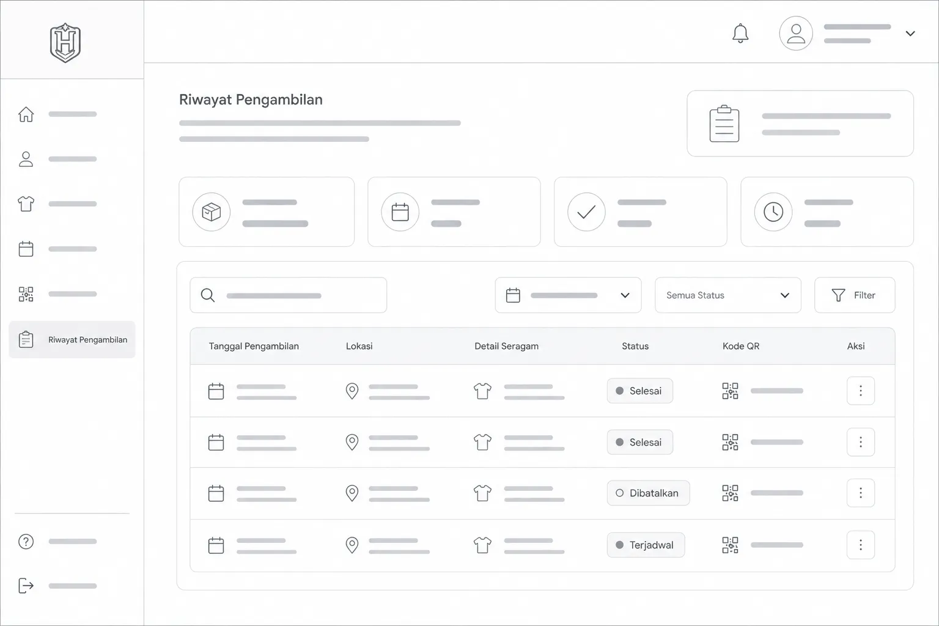Open profile via sidebar person icon
Image resolution: width=939 pixels, height=626 pixels.
pos(26,159)
